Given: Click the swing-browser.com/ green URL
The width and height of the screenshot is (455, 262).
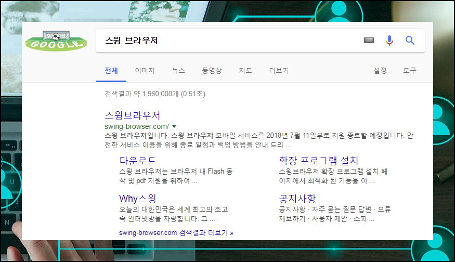Looking at the screenshot, I should click(x=137, y=126).
